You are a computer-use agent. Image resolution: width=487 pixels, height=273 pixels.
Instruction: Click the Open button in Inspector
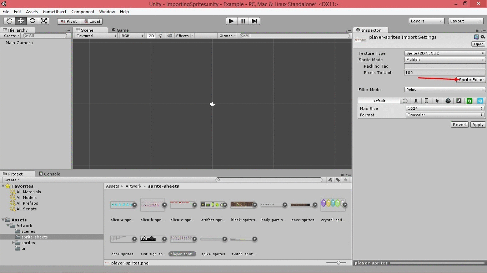478,44
